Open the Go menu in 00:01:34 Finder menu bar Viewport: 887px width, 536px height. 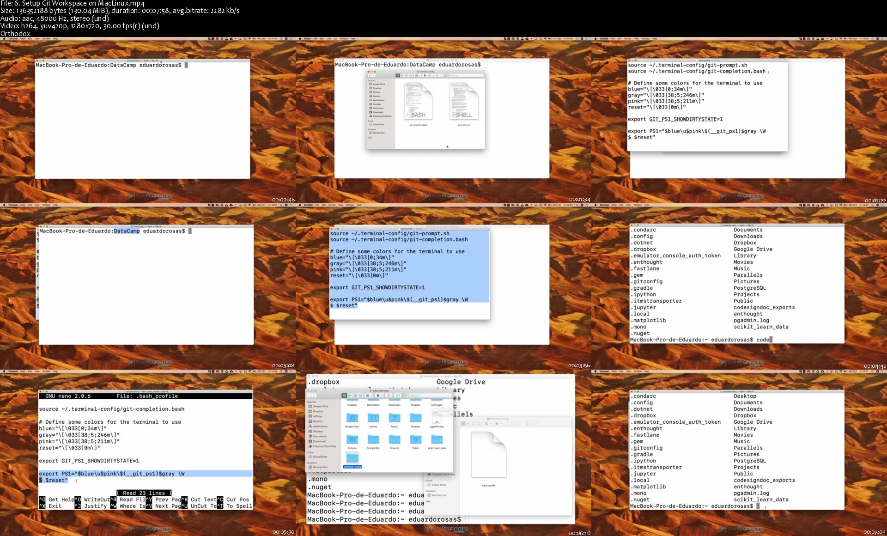click(336, 39)
